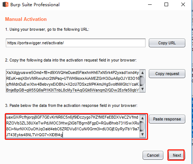The image size is (193, 164).
Task: Close the Burp Suite Professional window
Action: click(183, 4)
